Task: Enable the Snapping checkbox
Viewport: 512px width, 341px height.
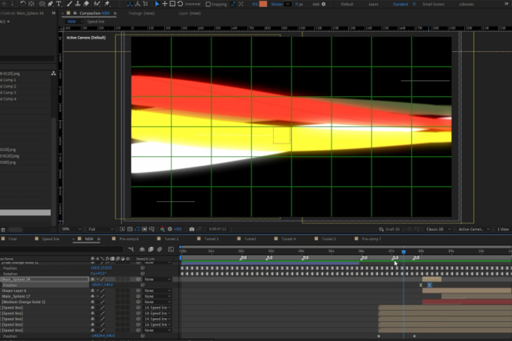Action: [x=208, y=4]
